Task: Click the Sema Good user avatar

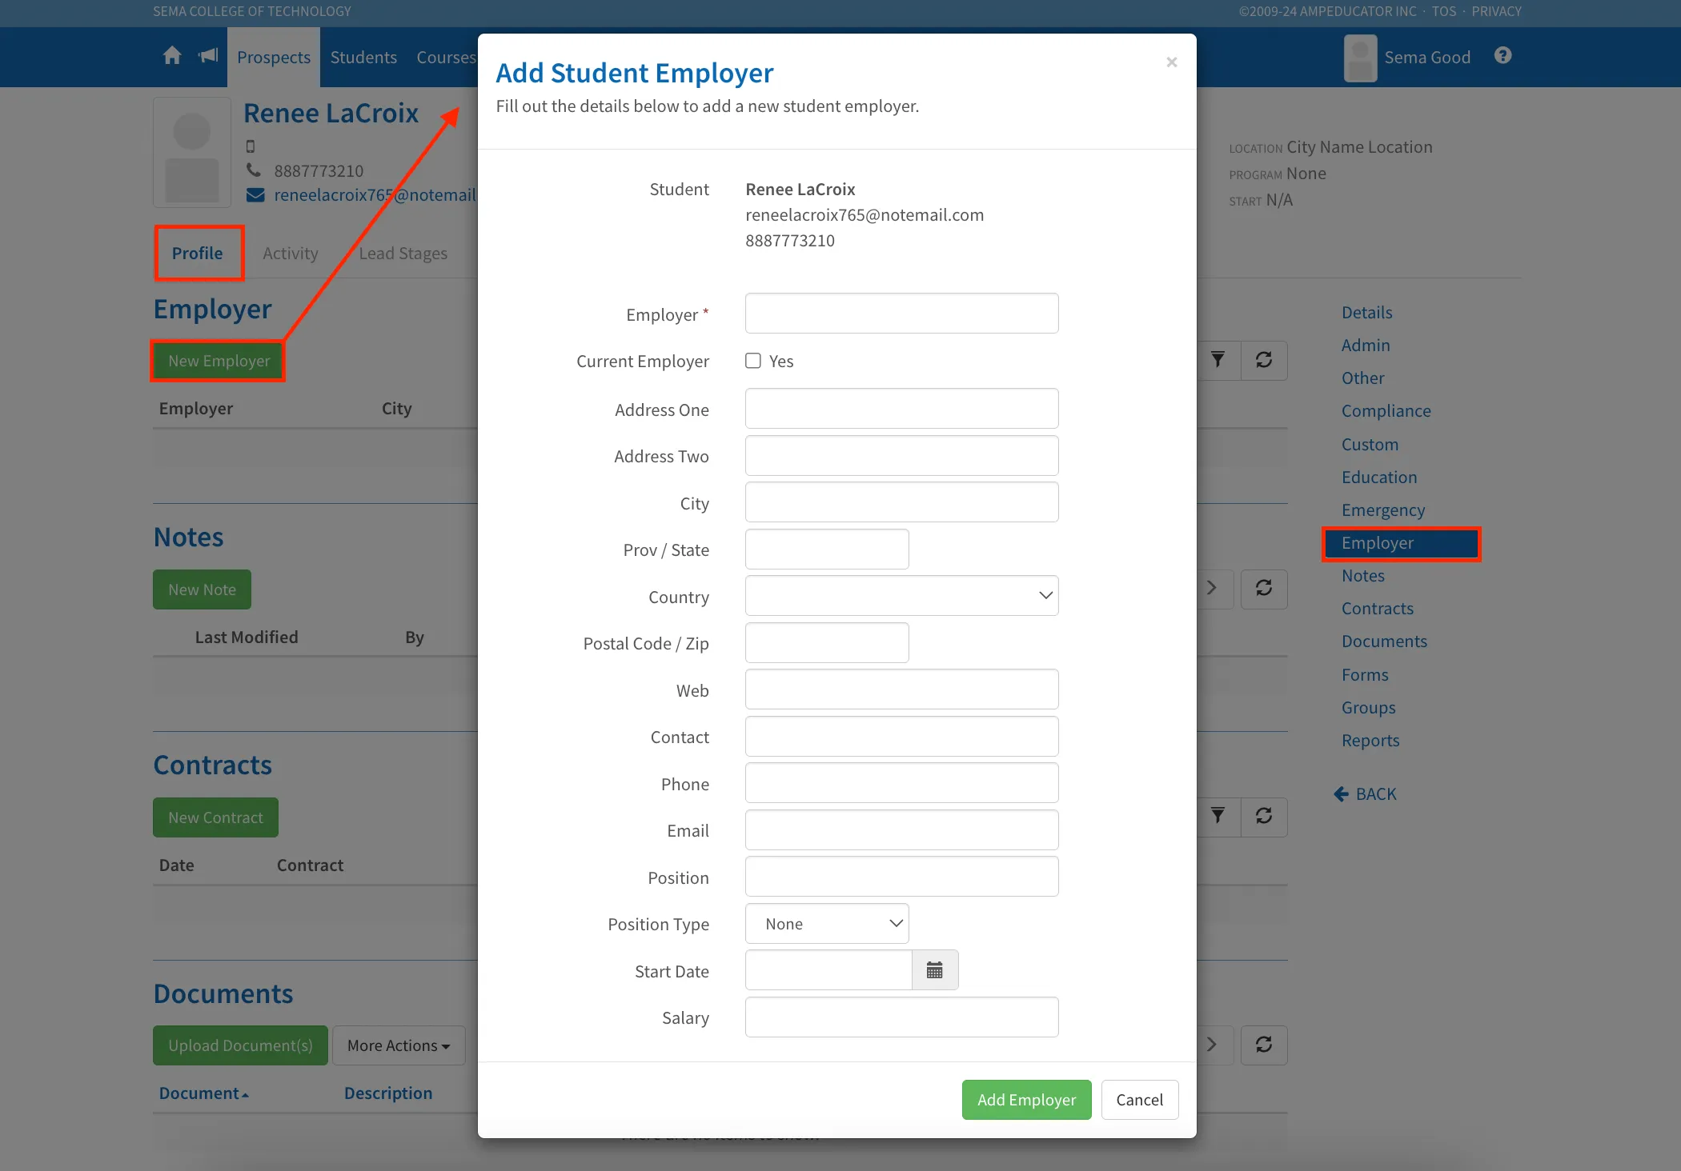Action: (x=1360, y=58)
